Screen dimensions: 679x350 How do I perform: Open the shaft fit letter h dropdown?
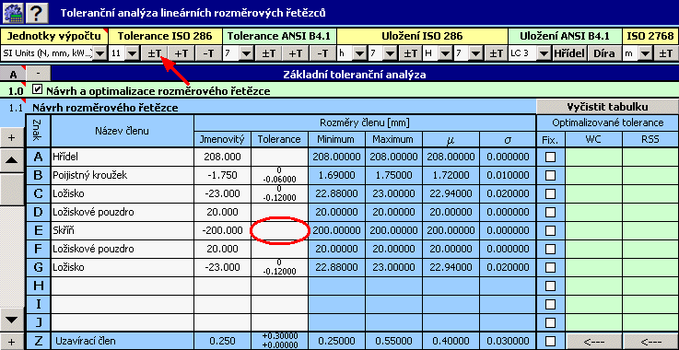360,53
